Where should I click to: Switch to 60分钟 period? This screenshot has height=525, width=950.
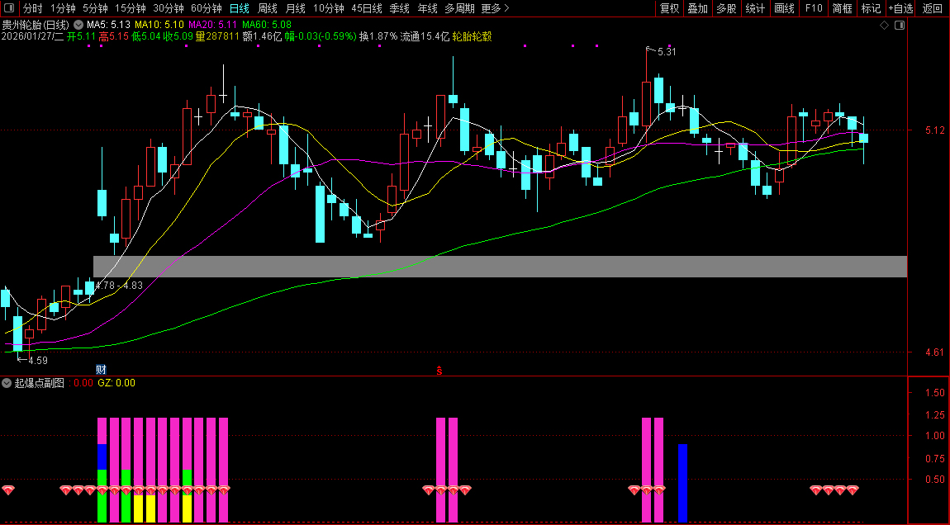(207, 8)
